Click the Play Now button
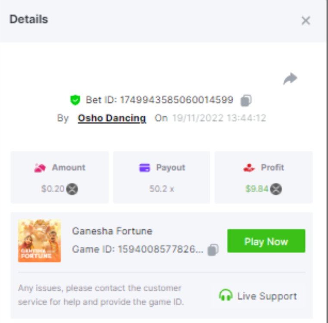Image resolution: width=328 pixels, height=323 pixels. click(x=266, y=241)
